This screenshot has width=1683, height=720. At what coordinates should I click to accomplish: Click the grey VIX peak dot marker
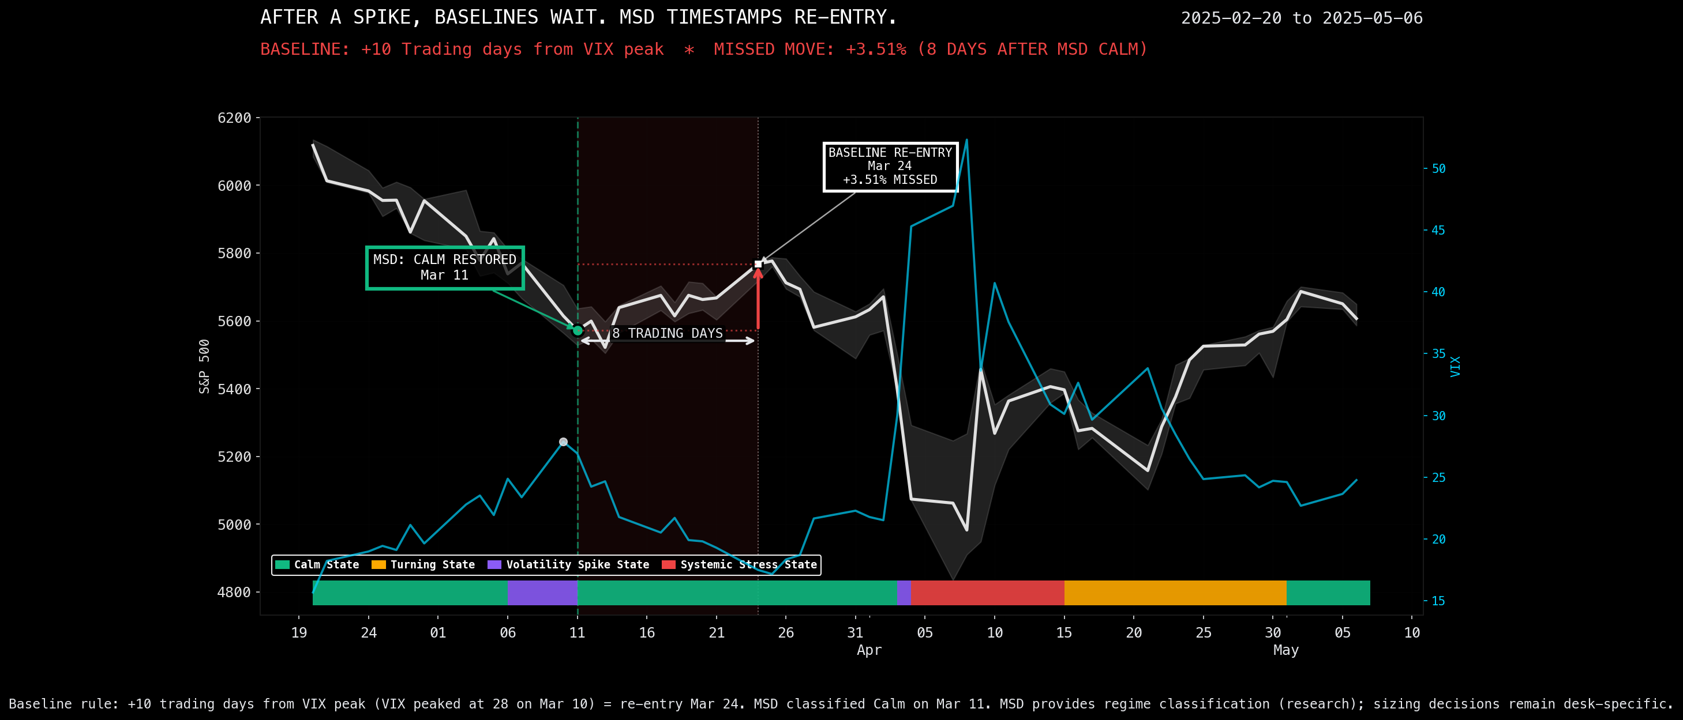[563, 442]
